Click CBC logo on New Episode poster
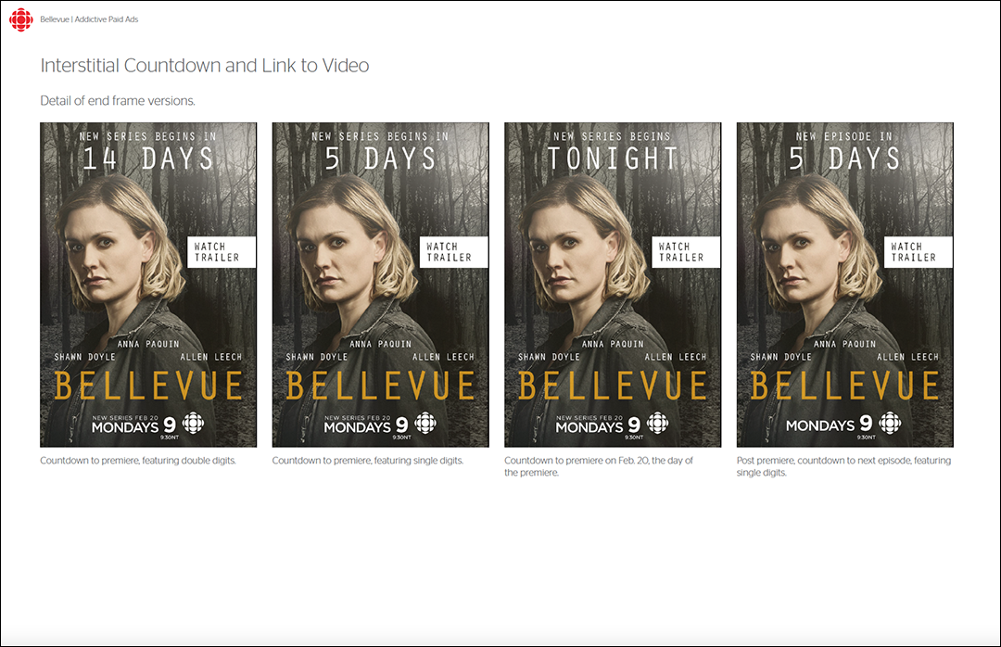Image resolution: width=1001 pixels, height=647 pixels. coord(890,423)
